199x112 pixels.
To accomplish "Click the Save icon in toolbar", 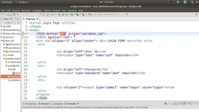I will click(8, 15).
